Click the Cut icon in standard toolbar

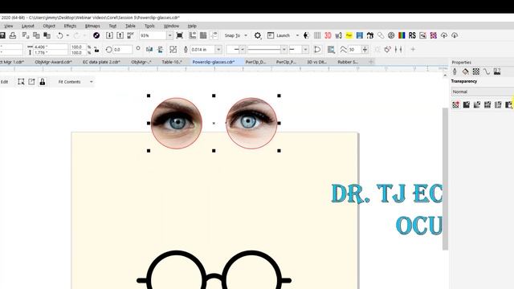[25, 35]
